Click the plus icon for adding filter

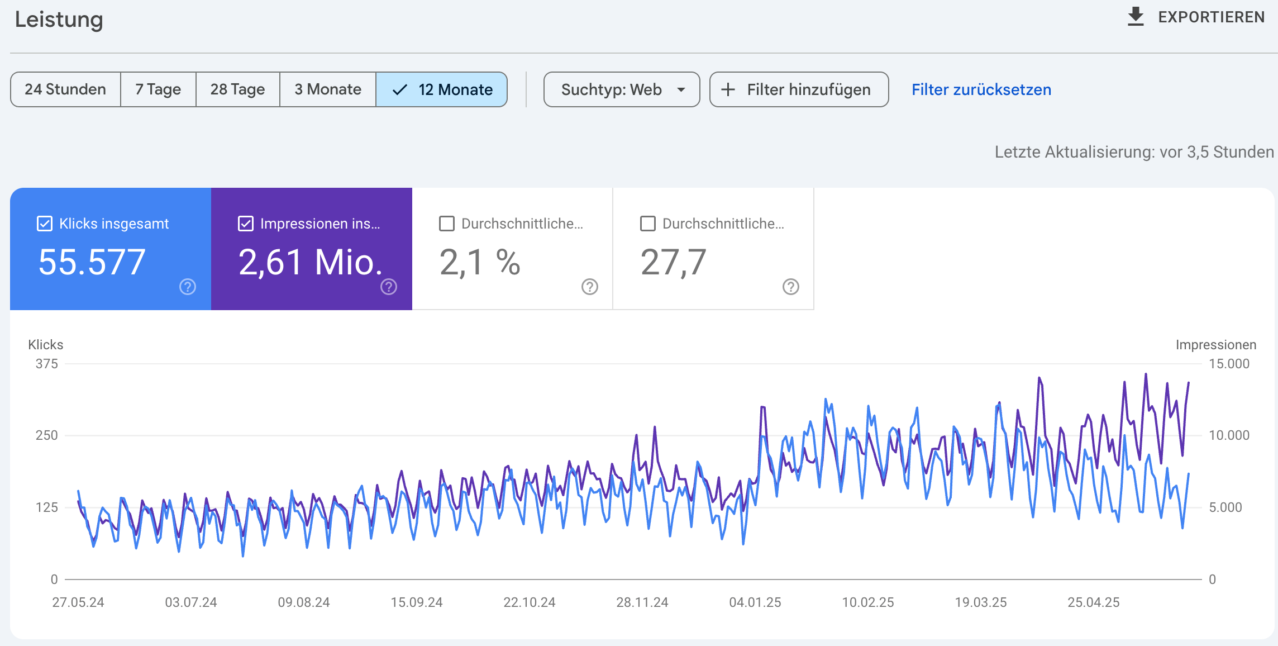pos(728,89)
